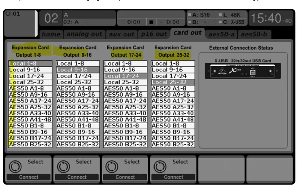The height and width of the screenshot is (189, 303).
Task: Select AES50 B1-8 for Output 25-32
Action: (173, 126)
